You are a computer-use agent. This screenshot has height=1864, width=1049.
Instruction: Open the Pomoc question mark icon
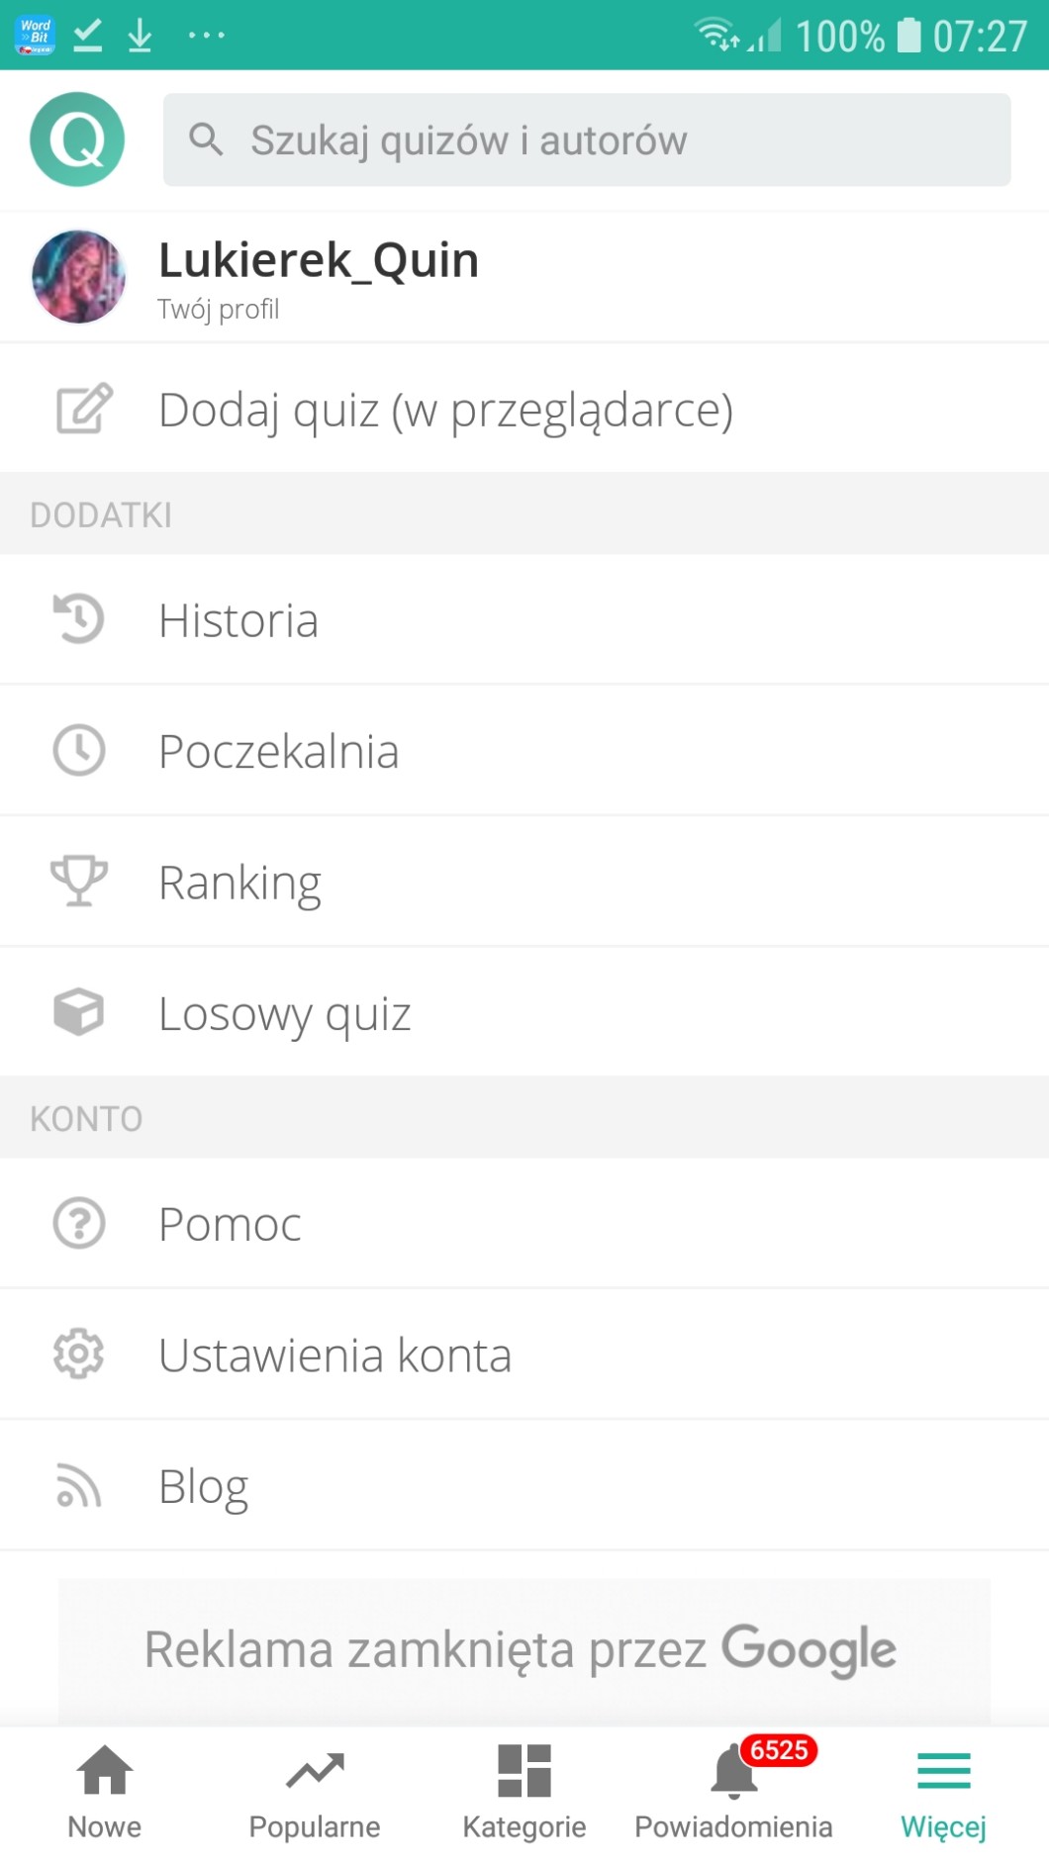point(78,1223)
